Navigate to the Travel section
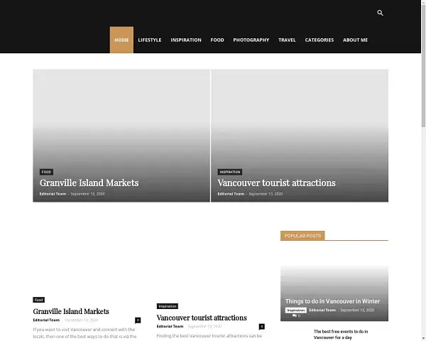This screenshot has width=426, height=341. coord(287,40)
